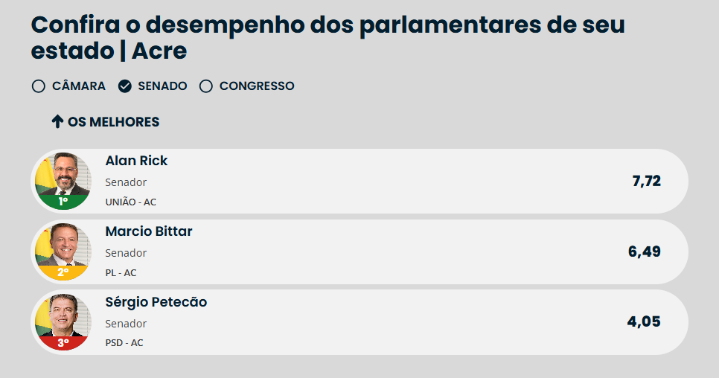Toggle the Os Melhores sorting header
Image resolution: width=719 pixels, height=378 pixels.
coord(113,122)
